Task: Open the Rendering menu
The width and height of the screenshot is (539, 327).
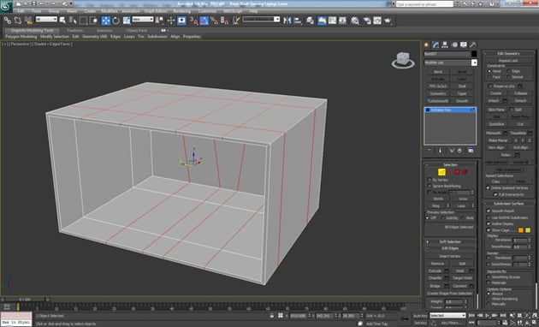Action: pos(182,11)
